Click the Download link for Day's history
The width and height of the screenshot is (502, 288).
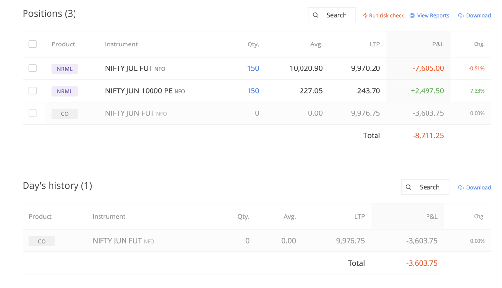point(477,187)
